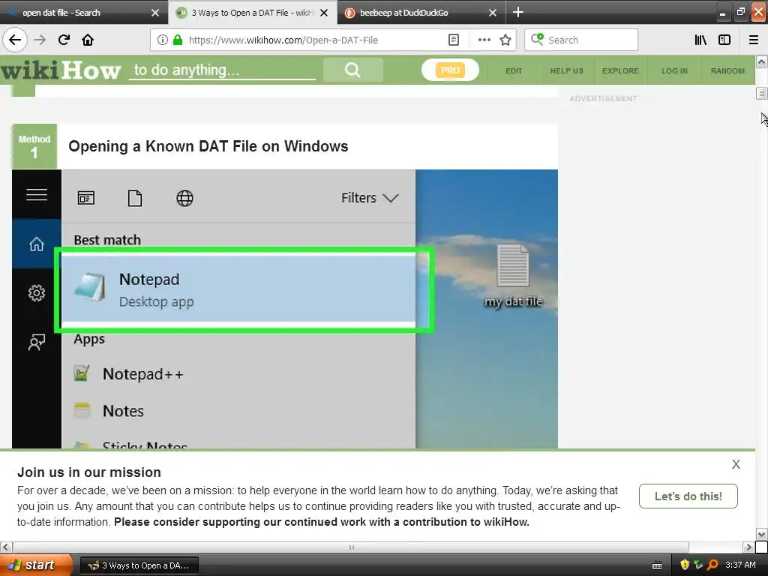The height and width of the screenshot is (576, 768).
Task: Click the horizontal scrollbar thumb
Action: click(x=351, y=547)
